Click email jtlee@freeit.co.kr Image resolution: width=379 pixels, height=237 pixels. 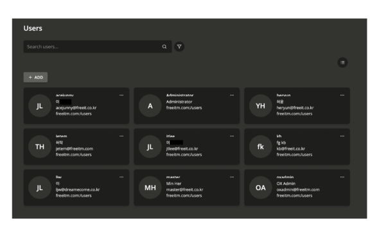coord(182,148)
